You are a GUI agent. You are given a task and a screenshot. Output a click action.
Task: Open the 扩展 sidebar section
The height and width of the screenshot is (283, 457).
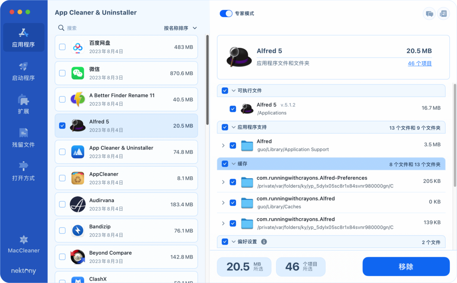[x=24, y=104]
